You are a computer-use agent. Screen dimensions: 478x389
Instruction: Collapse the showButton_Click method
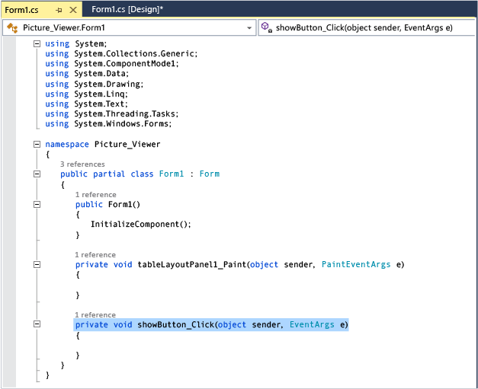click(37, 324)
